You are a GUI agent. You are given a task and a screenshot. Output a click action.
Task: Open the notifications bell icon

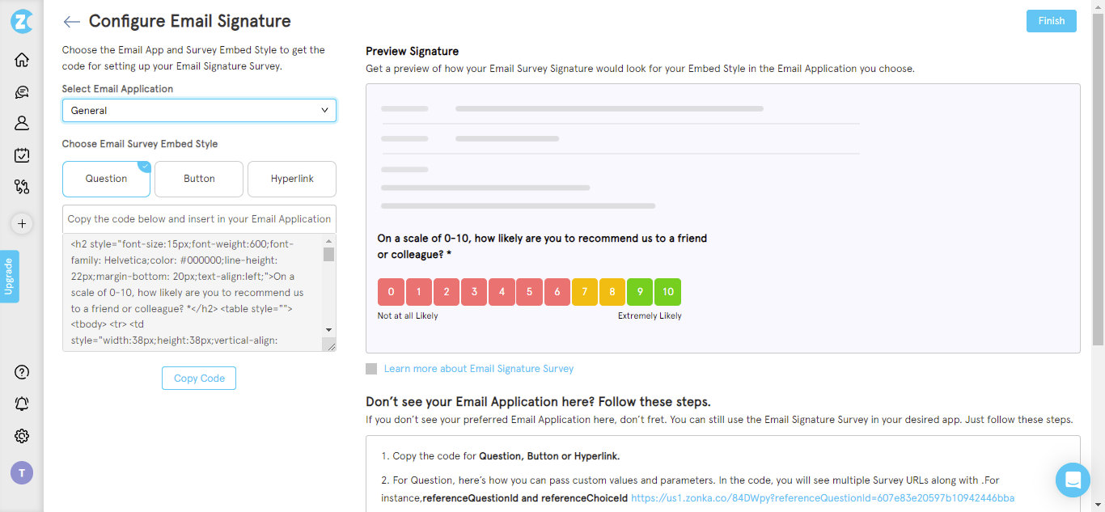click(x=22, y=404)
